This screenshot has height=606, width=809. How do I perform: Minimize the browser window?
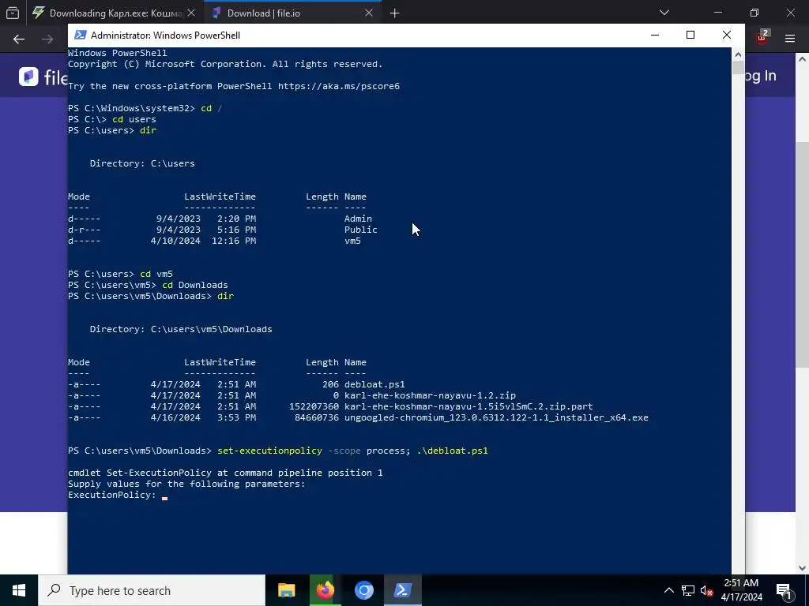point(717,13)
